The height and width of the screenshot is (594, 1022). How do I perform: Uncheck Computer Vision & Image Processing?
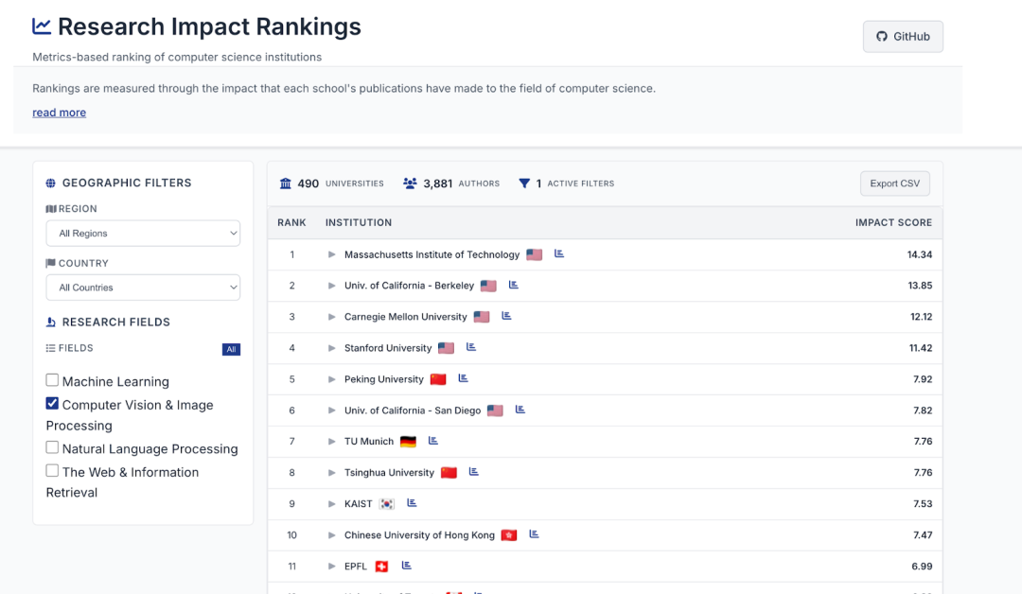click(x=53, y=404)
